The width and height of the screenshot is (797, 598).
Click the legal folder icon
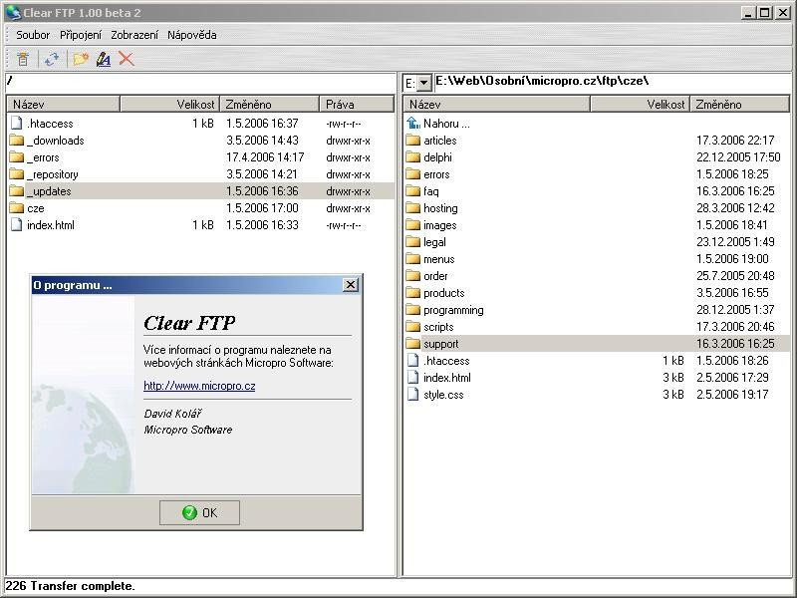[413, 242]
